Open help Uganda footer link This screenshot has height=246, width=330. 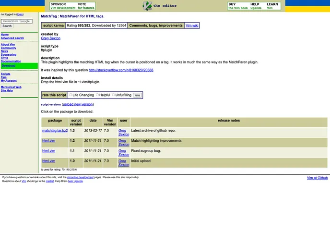[x=75, y=181]
